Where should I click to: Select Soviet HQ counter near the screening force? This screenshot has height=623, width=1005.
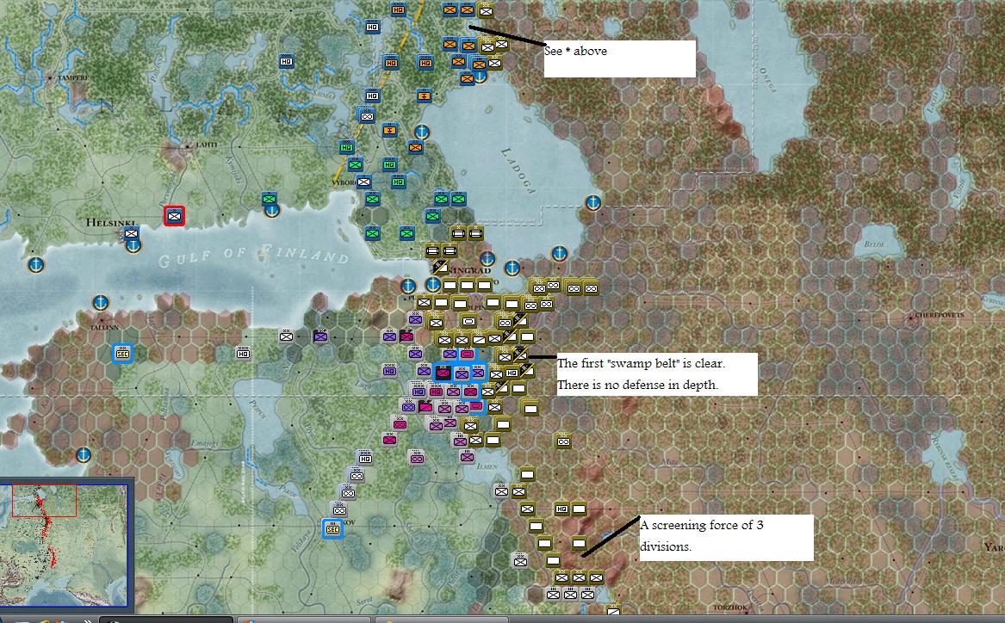561,509
